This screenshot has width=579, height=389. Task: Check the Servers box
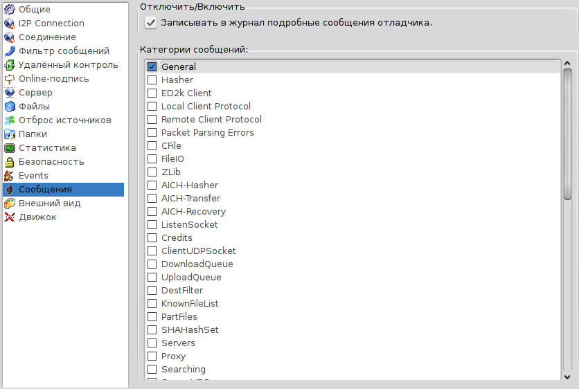[152, 343]
